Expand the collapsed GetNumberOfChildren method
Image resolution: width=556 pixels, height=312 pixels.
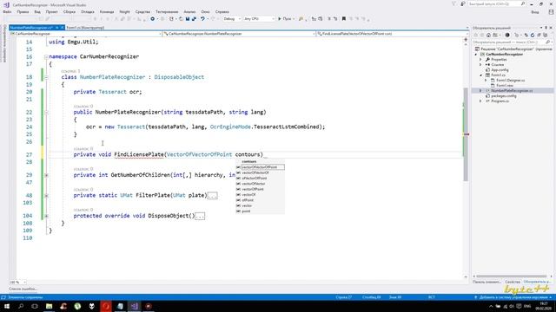click(x=46, y=175)
